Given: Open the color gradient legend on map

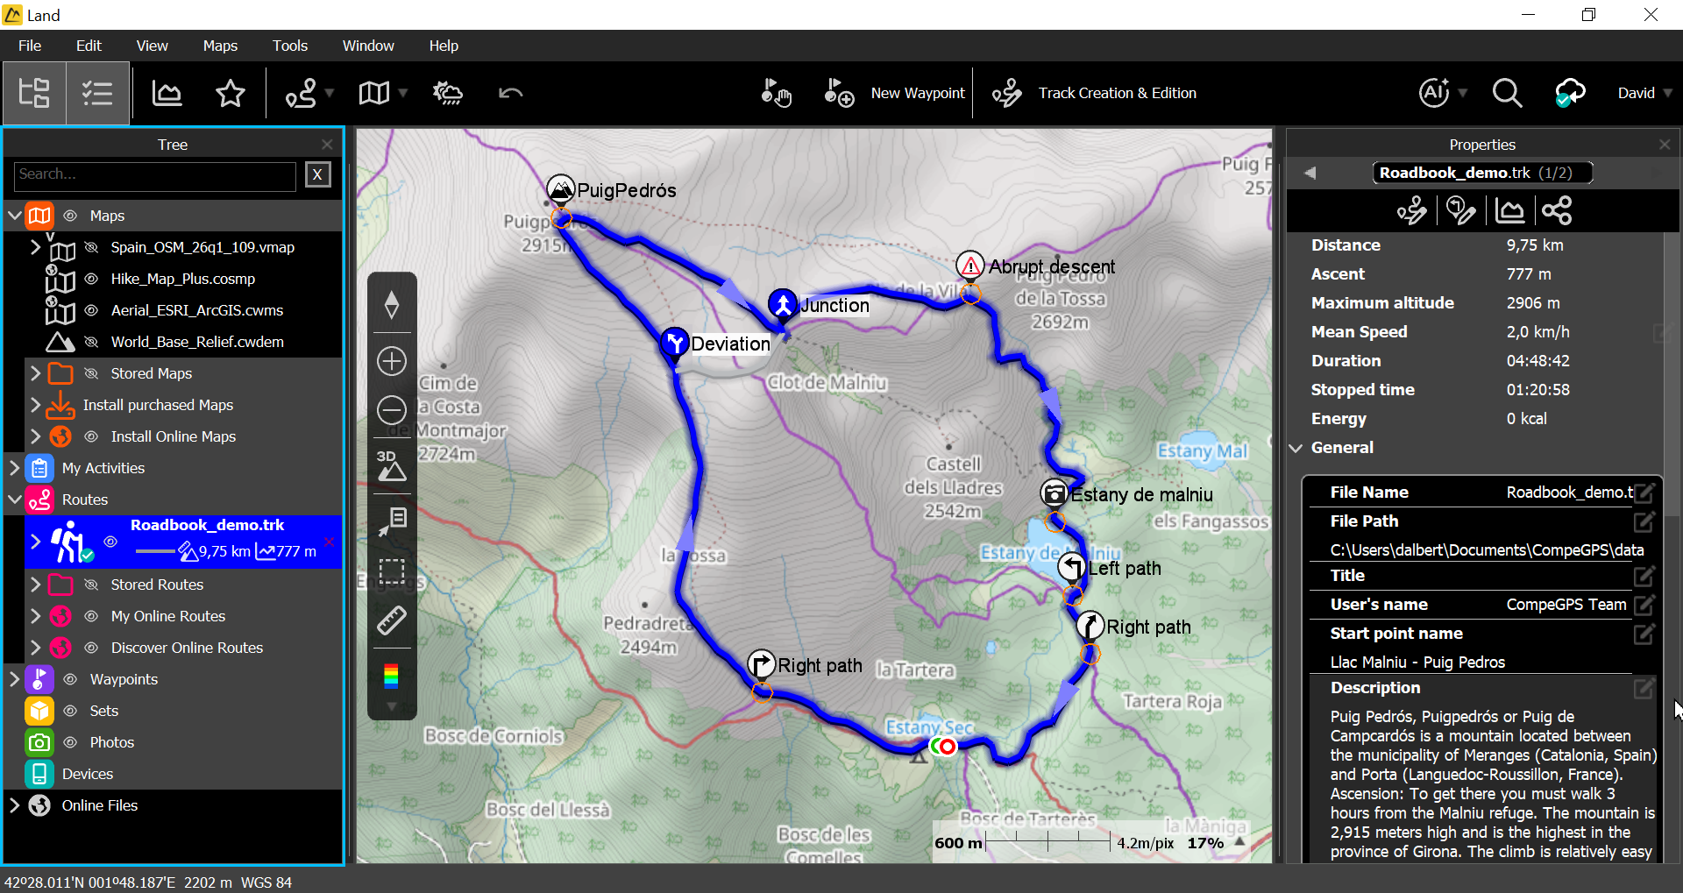Looking at the screenshot, I should [392, 675].
